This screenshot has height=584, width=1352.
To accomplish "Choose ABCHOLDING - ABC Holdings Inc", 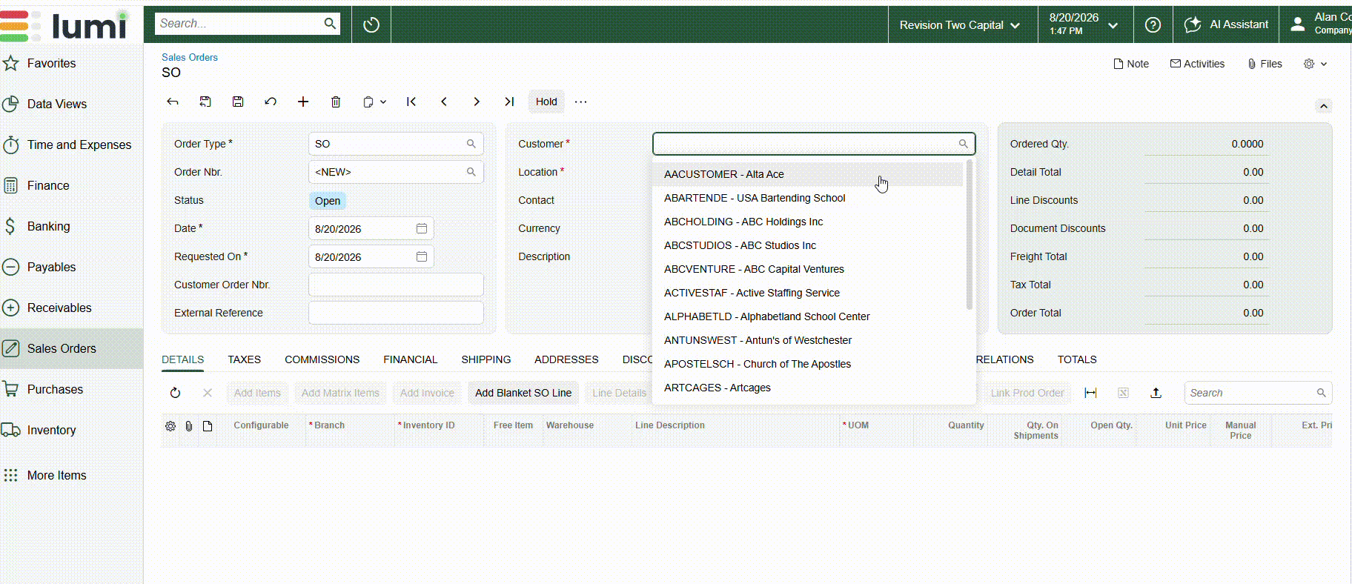I will click(x=807, y=222).
